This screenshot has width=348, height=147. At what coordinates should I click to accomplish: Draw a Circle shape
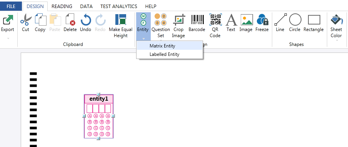click(295, 23)
